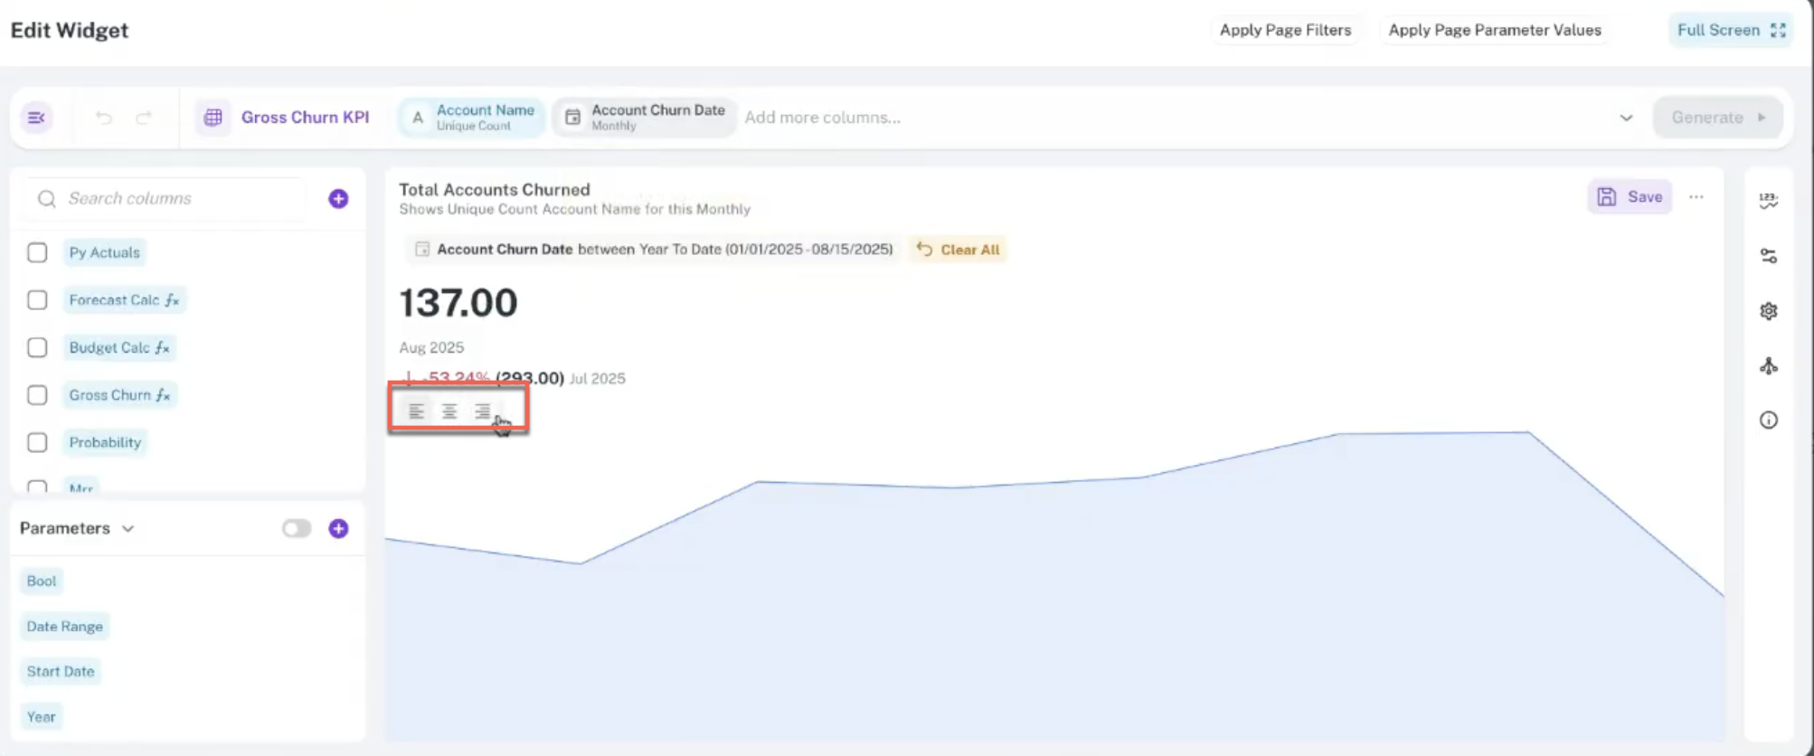This screenshot has width=1814, height=756.
Task: Expand the Parameters section chevron
Action: pos(128,529)
